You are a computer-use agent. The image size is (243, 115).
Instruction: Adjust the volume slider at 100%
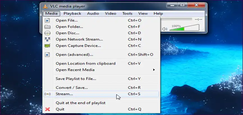tap(184, 27)
